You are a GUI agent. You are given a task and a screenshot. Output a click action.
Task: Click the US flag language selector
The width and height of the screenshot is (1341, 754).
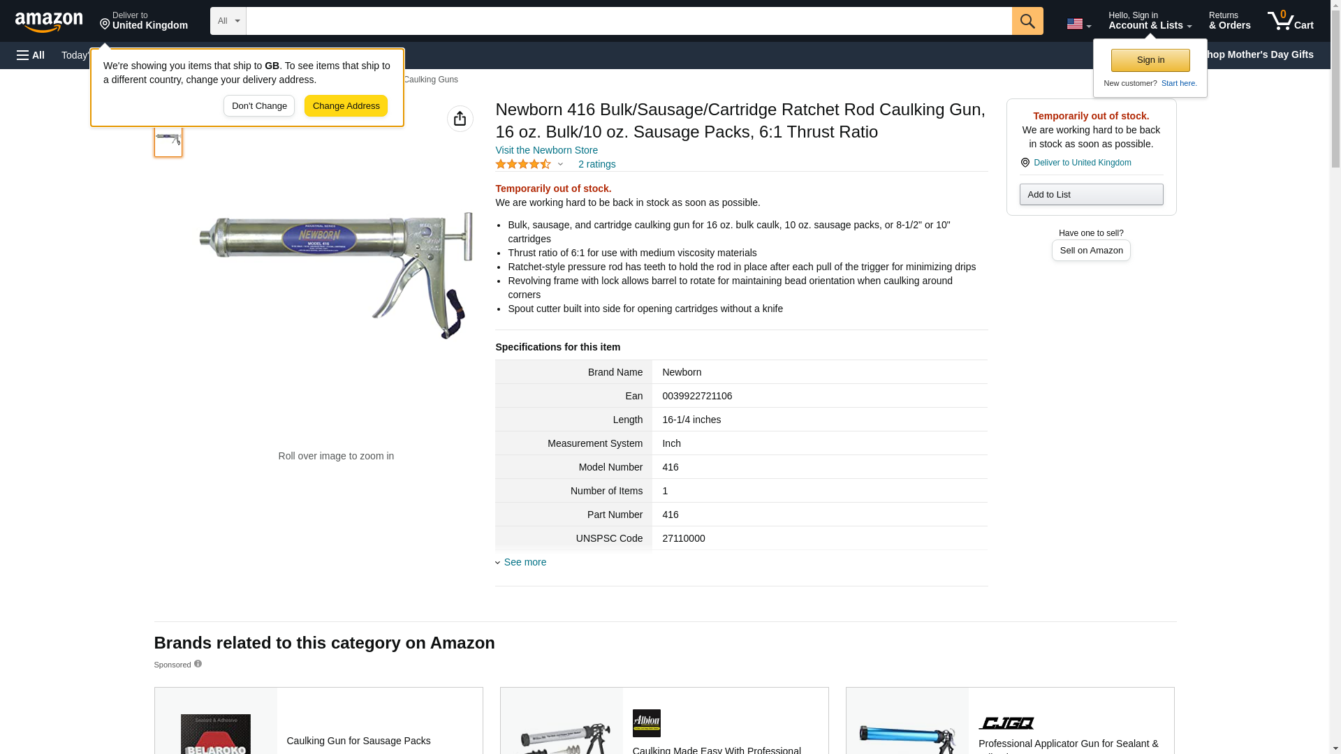pos(1078,23)
